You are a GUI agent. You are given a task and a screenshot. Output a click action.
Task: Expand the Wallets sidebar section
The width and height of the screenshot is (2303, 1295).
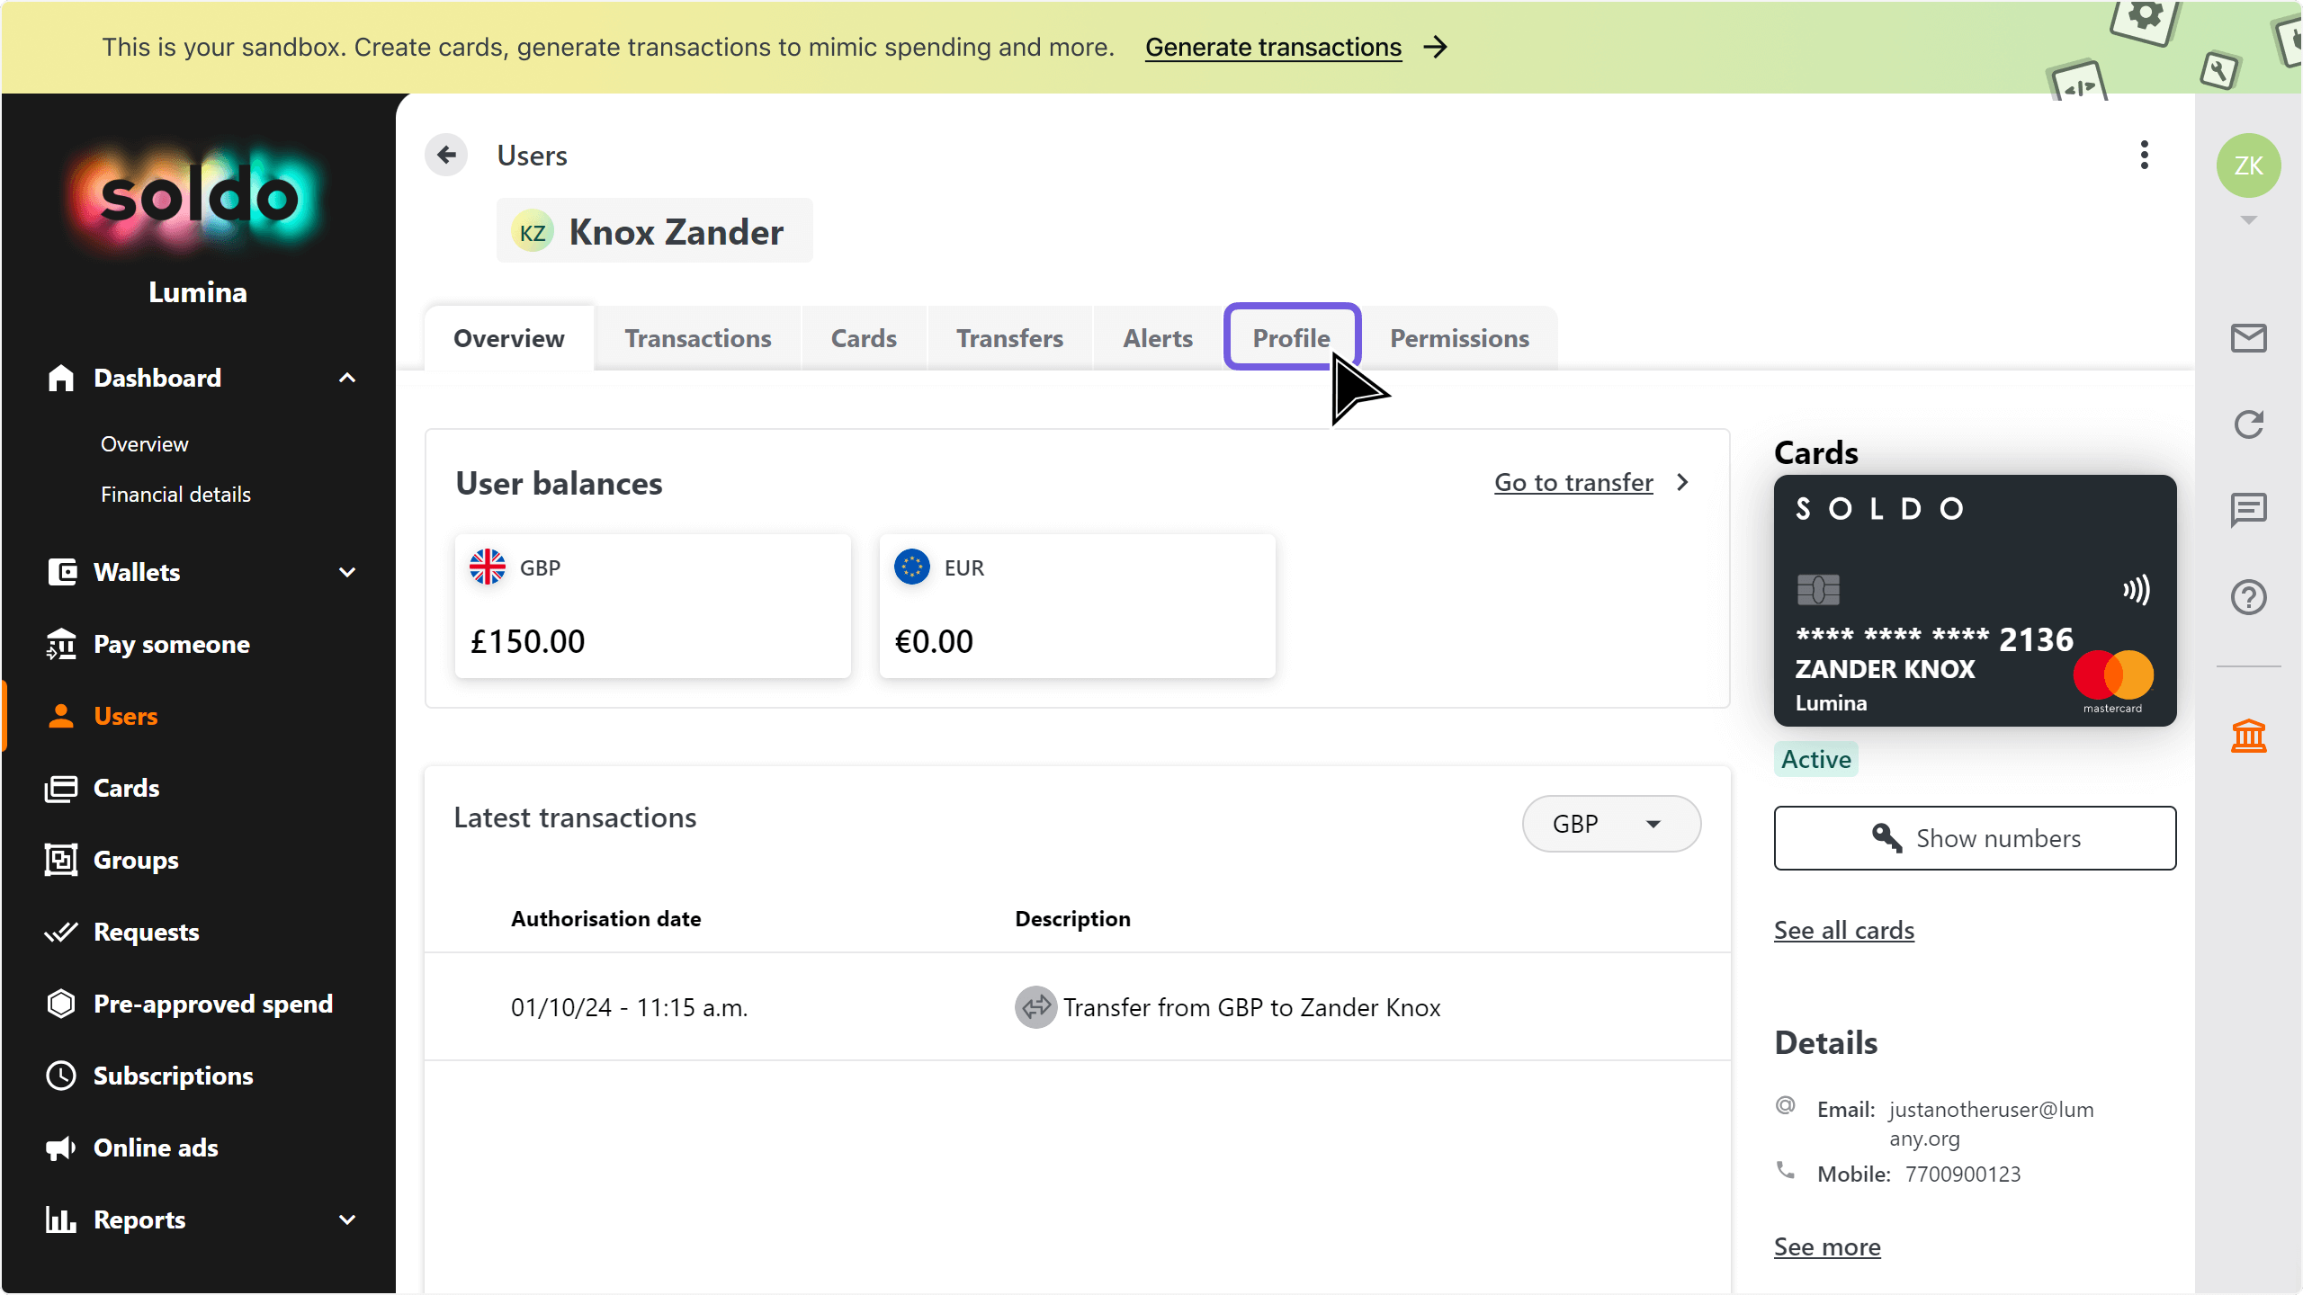click(347, 572)
